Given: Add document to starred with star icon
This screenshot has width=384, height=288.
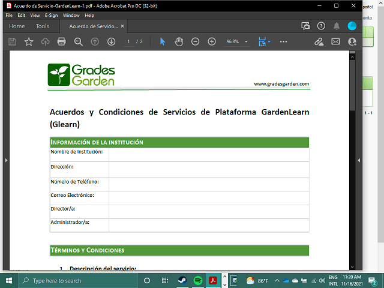Looking at the screenshot, I should click(29, 41).
